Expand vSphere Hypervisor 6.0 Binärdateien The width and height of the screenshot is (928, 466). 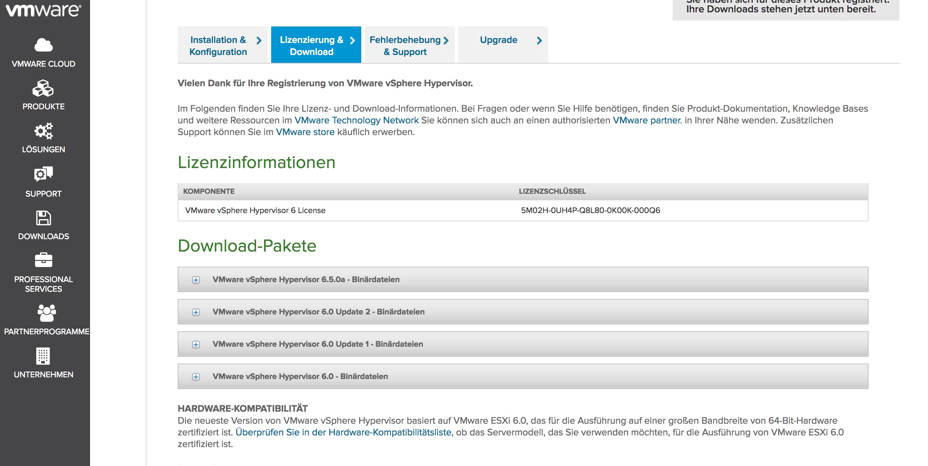point(196,377)
